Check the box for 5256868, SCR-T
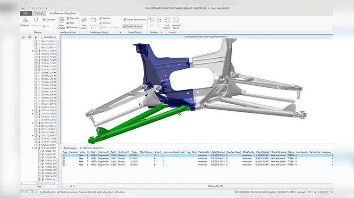Screen dimensions: 354x198 [36, 120]
